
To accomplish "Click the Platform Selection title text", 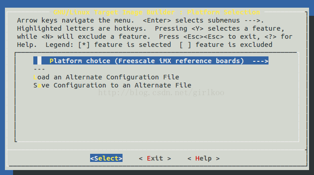I will [224, 12].
